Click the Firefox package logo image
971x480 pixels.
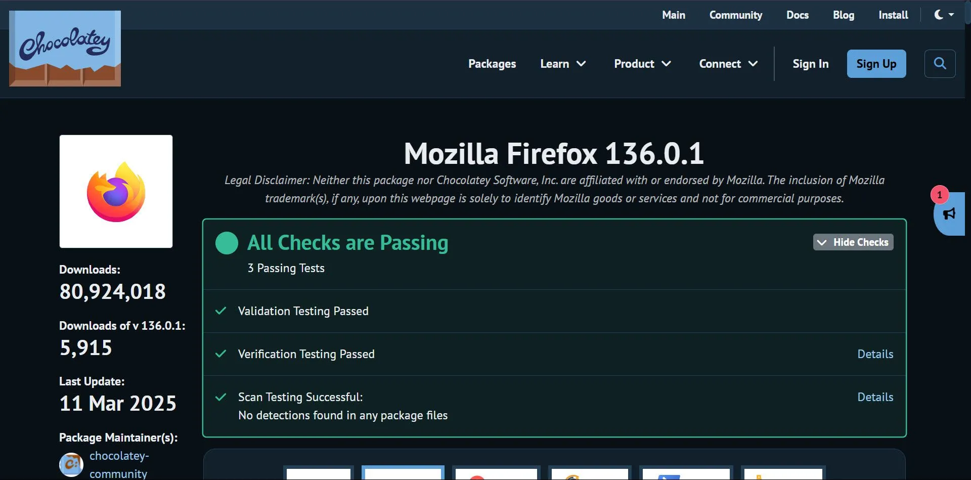coord(116,191)
